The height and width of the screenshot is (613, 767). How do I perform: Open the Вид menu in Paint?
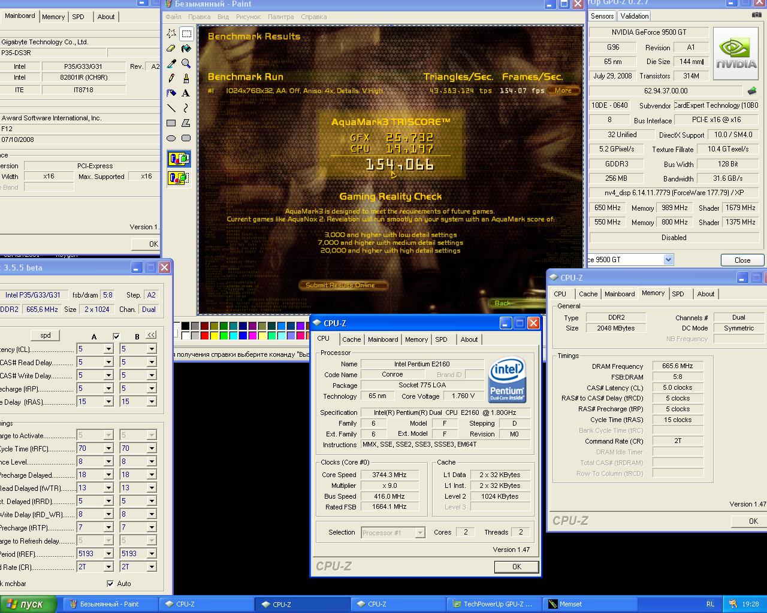[x=223, y=17]
